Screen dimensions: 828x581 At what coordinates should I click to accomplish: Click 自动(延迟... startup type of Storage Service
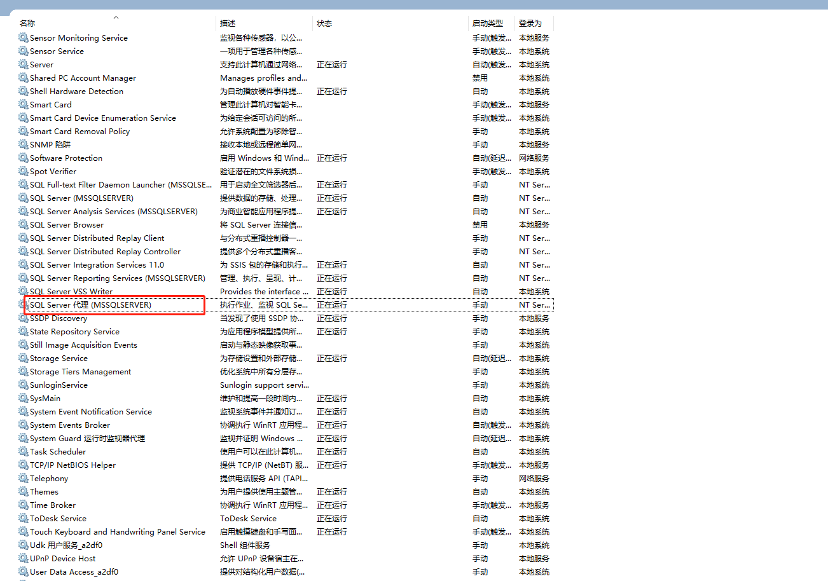click(x=492, y=359)
